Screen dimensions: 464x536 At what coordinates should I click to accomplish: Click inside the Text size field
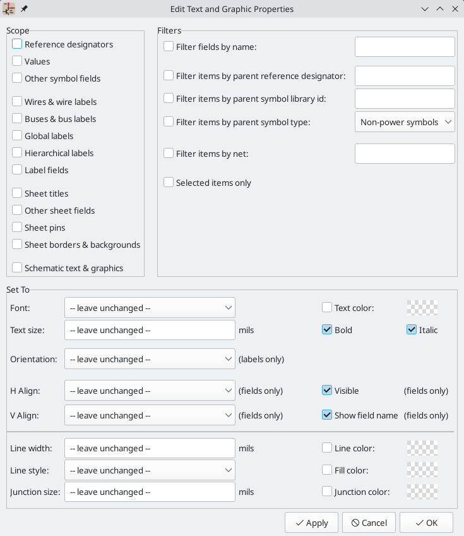tap(150, 330)
